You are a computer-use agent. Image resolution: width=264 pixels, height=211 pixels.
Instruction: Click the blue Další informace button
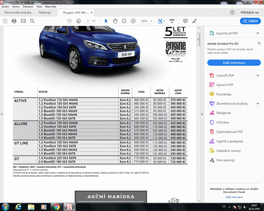[234, 63]
